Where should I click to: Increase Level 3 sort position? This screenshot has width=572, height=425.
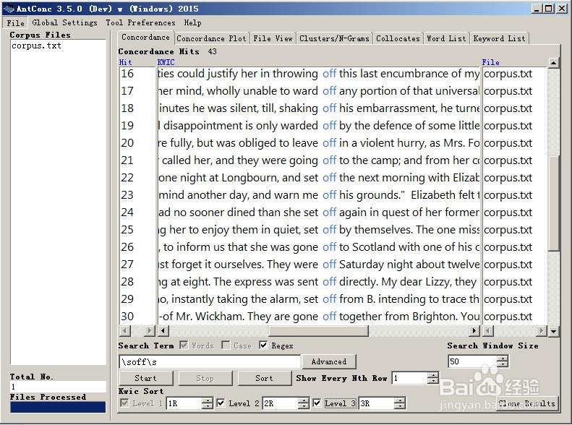pyautogui.click(x=399, y=400)
